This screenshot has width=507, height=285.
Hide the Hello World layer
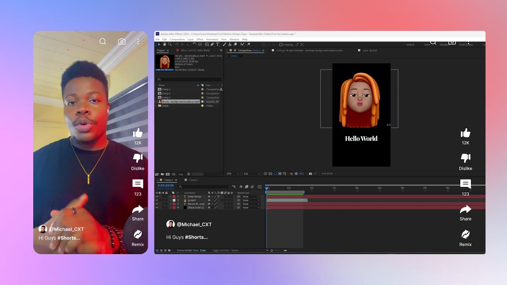pos(157,197)
